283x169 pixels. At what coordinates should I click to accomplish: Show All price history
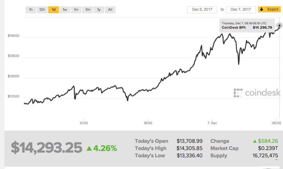click(110, 9)
